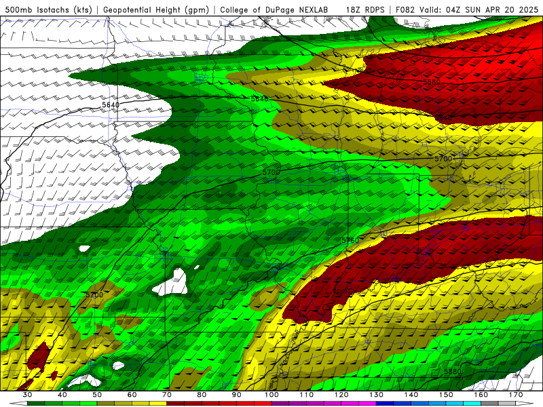Click the '500mb Isotachs (kts)' title text
This screenshot has width=543, height=407.
(49, 9)
